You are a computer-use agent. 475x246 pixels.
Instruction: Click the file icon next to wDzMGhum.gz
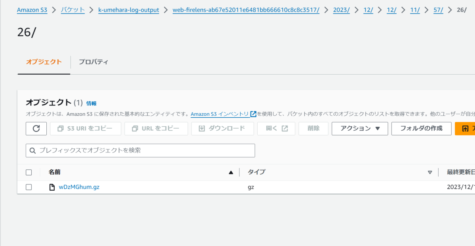pos(51,187)
